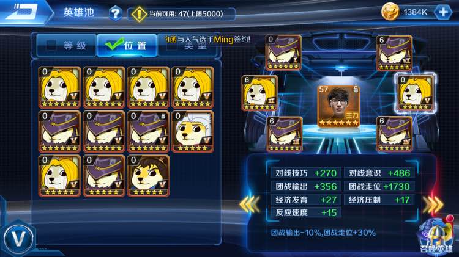This screenshot has height=257, width=459.
Task: Open the summon hero icon (召唤英雄)
Action: tap(436, 236)
